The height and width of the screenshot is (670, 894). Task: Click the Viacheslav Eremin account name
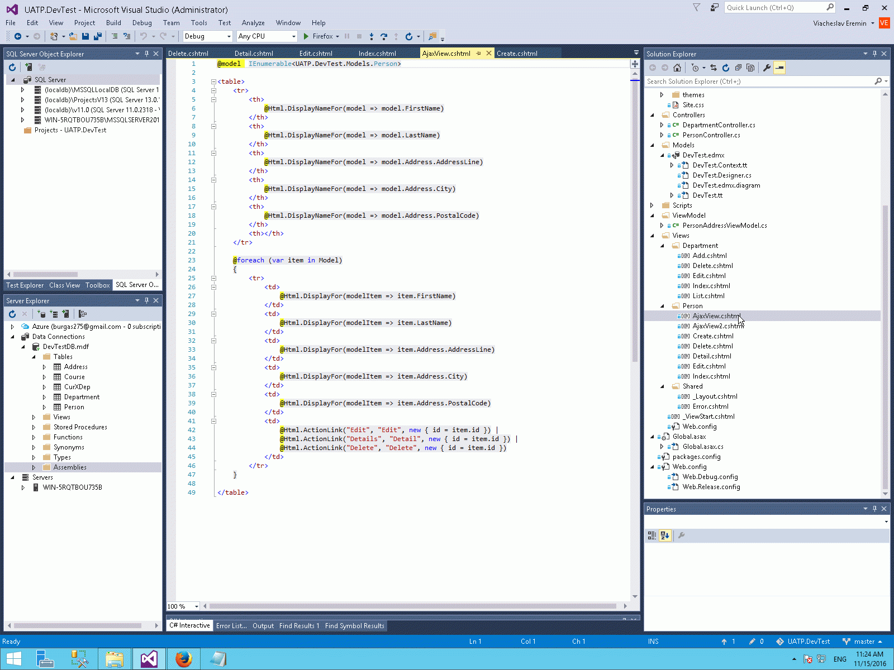tap(840, 23)
